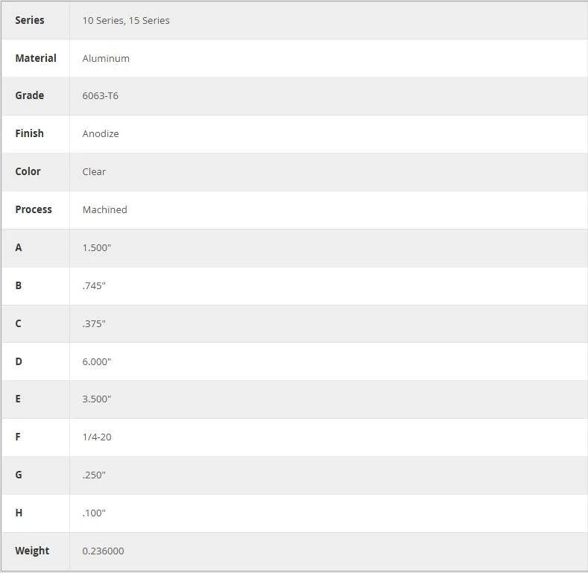Image resolution: width=588 pixels, height=573 pixels.
Task: Select the 3.500" value in row E
Action: [x=97, y=399]
